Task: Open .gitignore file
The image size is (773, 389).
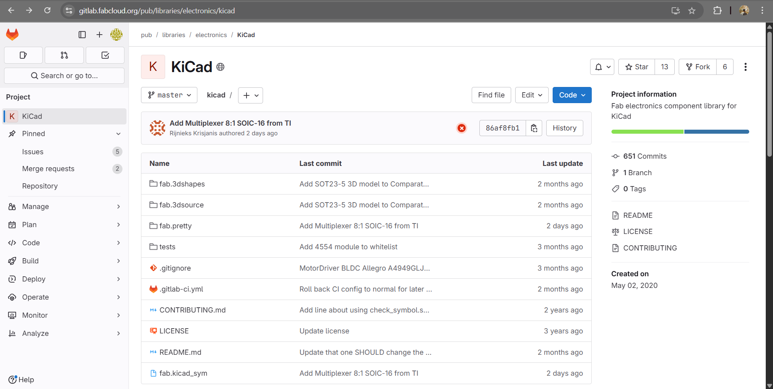Action: point(175,268)
